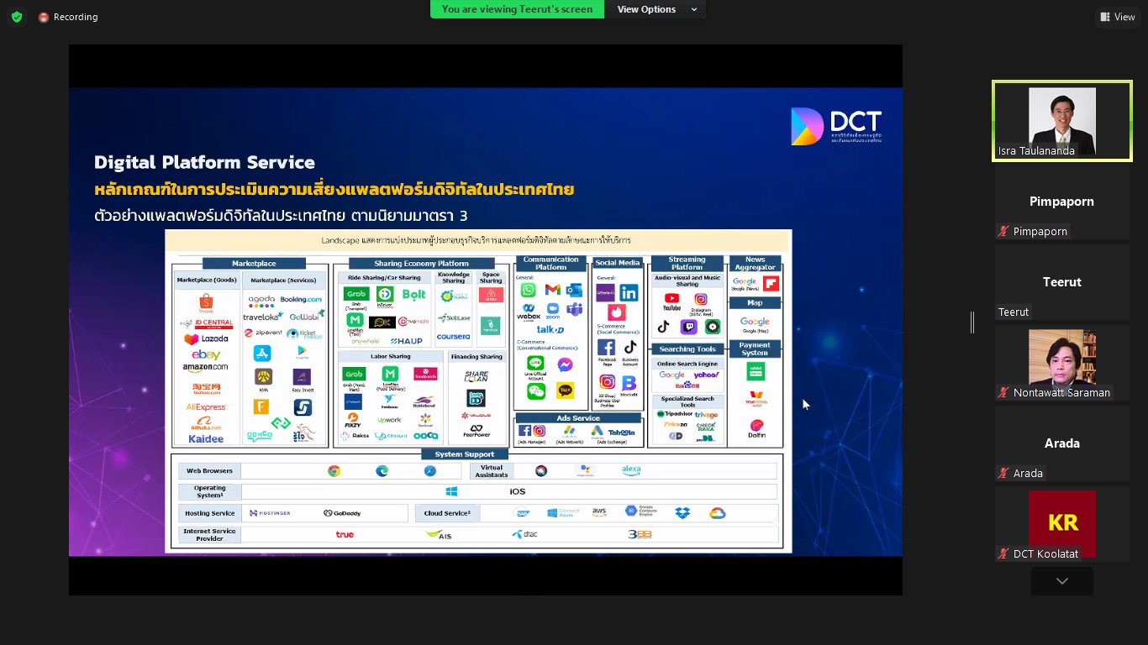The image size is (1148, 645).
Task: Click the foodpanda icon
Action: [425, 375]
